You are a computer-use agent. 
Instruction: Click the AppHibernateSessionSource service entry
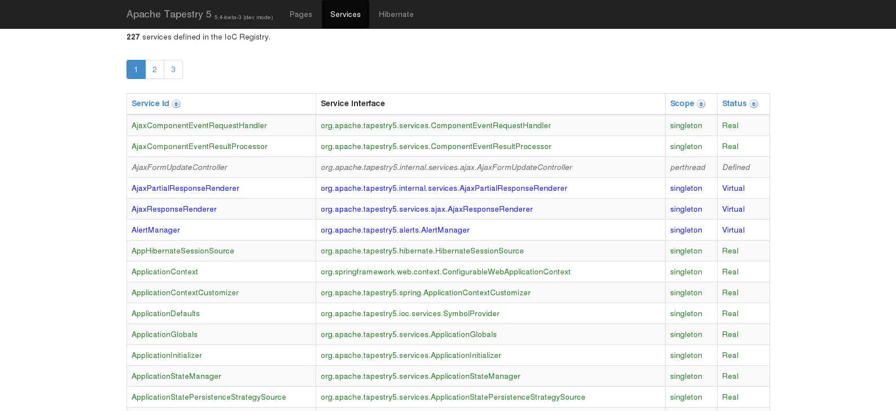point(183,251)
